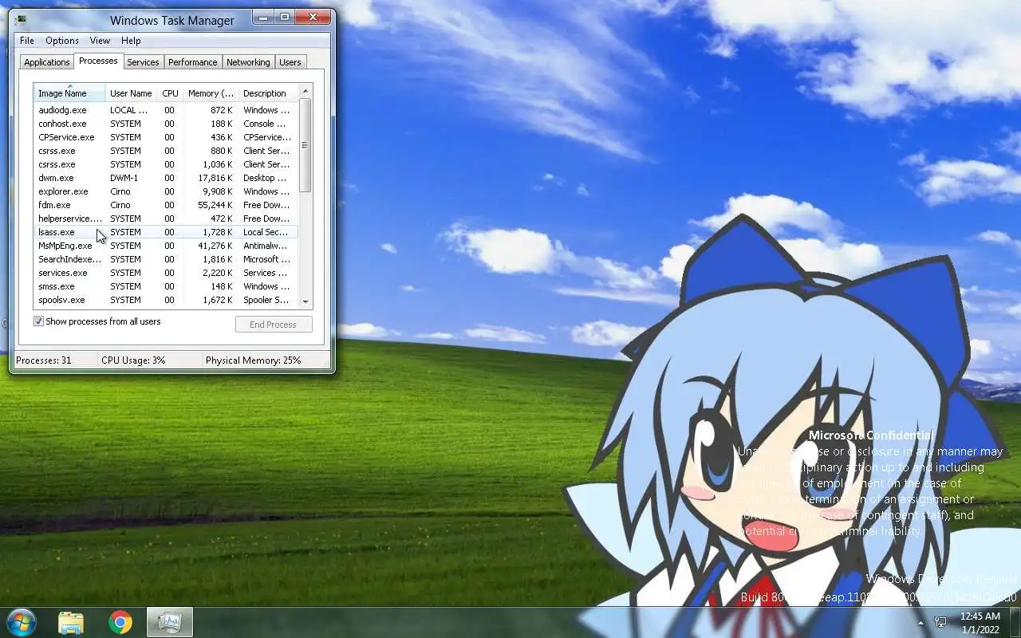Select the MsMpEng.exe process
1021x638 pixels.
coord(166,246)
